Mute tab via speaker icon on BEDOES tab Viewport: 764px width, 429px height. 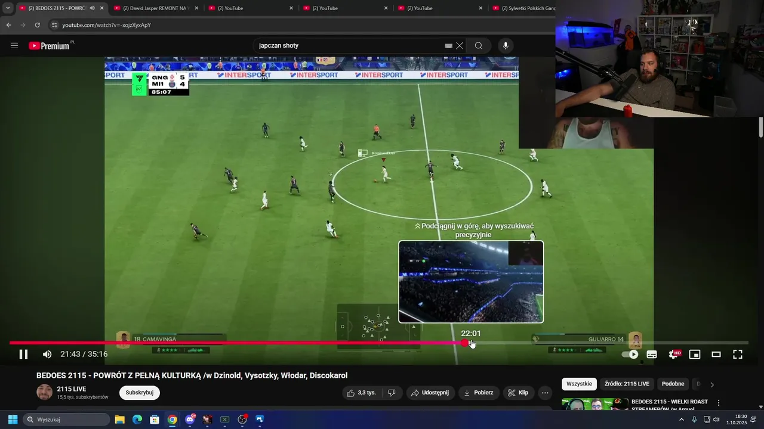coord(92,8)
